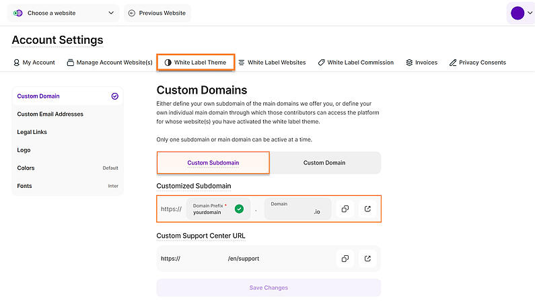The width and height of the screenshot is (535, 301).
Task: Open the Fonts section
Action: click(x=67, y=186)
